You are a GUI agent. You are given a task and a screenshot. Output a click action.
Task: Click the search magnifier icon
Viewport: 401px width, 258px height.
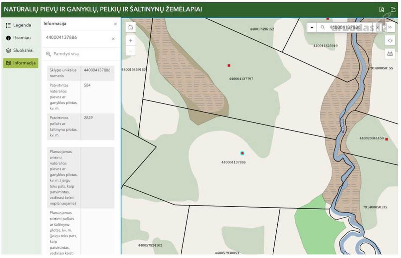tap(323, 27)
